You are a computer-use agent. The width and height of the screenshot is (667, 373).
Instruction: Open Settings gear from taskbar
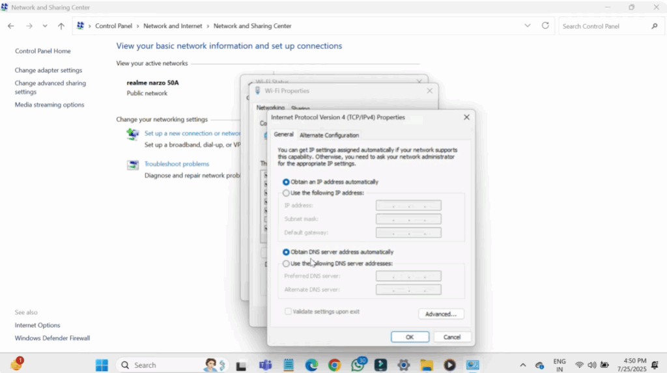(404, 365)
